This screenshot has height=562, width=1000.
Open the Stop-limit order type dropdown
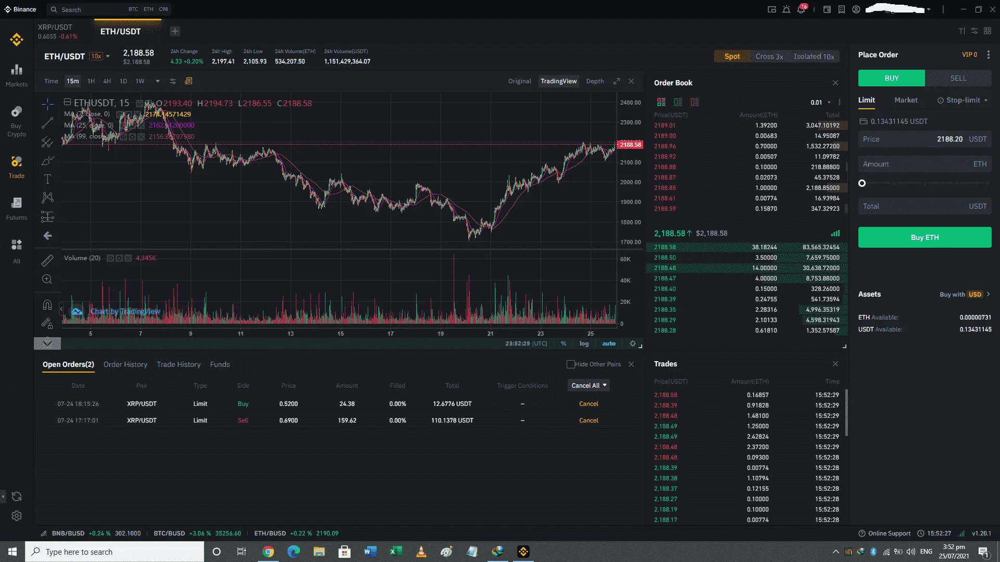963,100
